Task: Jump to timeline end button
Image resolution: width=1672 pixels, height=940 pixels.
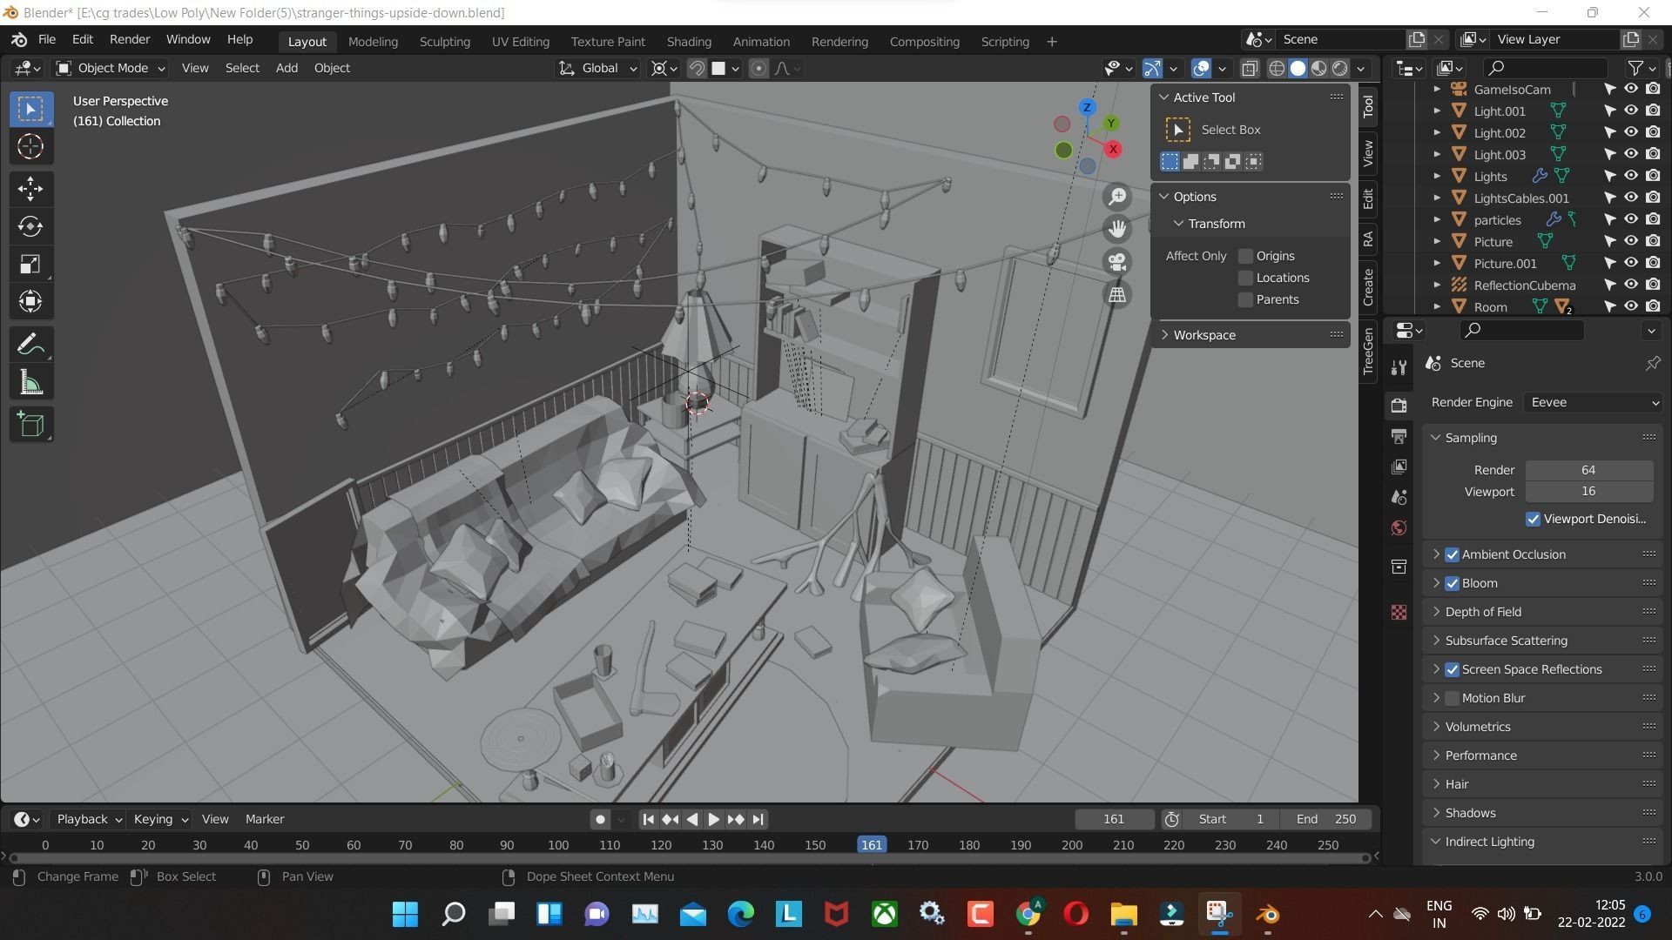Action: pyautogui.click(x=758, y=819)
